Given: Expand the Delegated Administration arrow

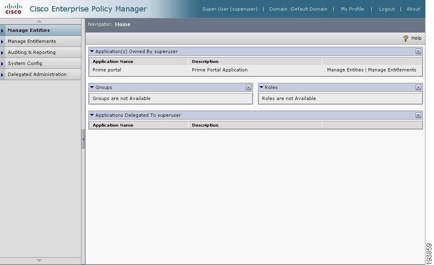Looking at the screenshot, I should (x=2, y=75).
